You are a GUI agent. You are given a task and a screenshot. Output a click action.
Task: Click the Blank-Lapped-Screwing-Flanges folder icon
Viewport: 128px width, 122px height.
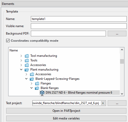[32, 79]
